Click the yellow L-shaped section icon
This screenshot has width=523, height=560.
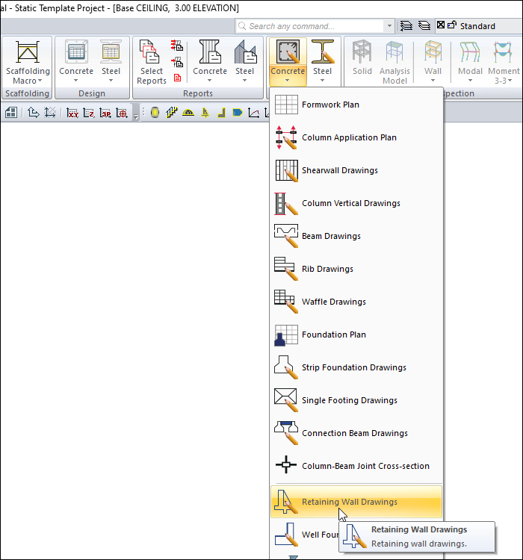(x=221, y=113)
